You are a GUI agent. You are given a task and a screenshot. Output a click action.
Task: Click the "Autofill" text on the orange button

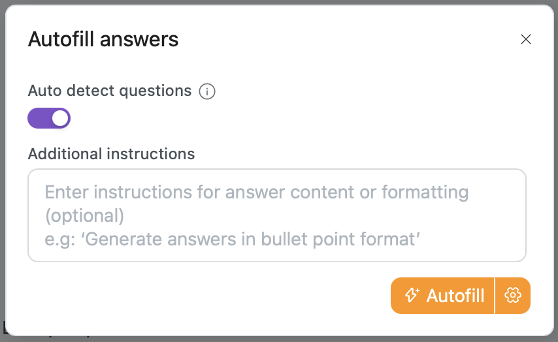(455, 296)
